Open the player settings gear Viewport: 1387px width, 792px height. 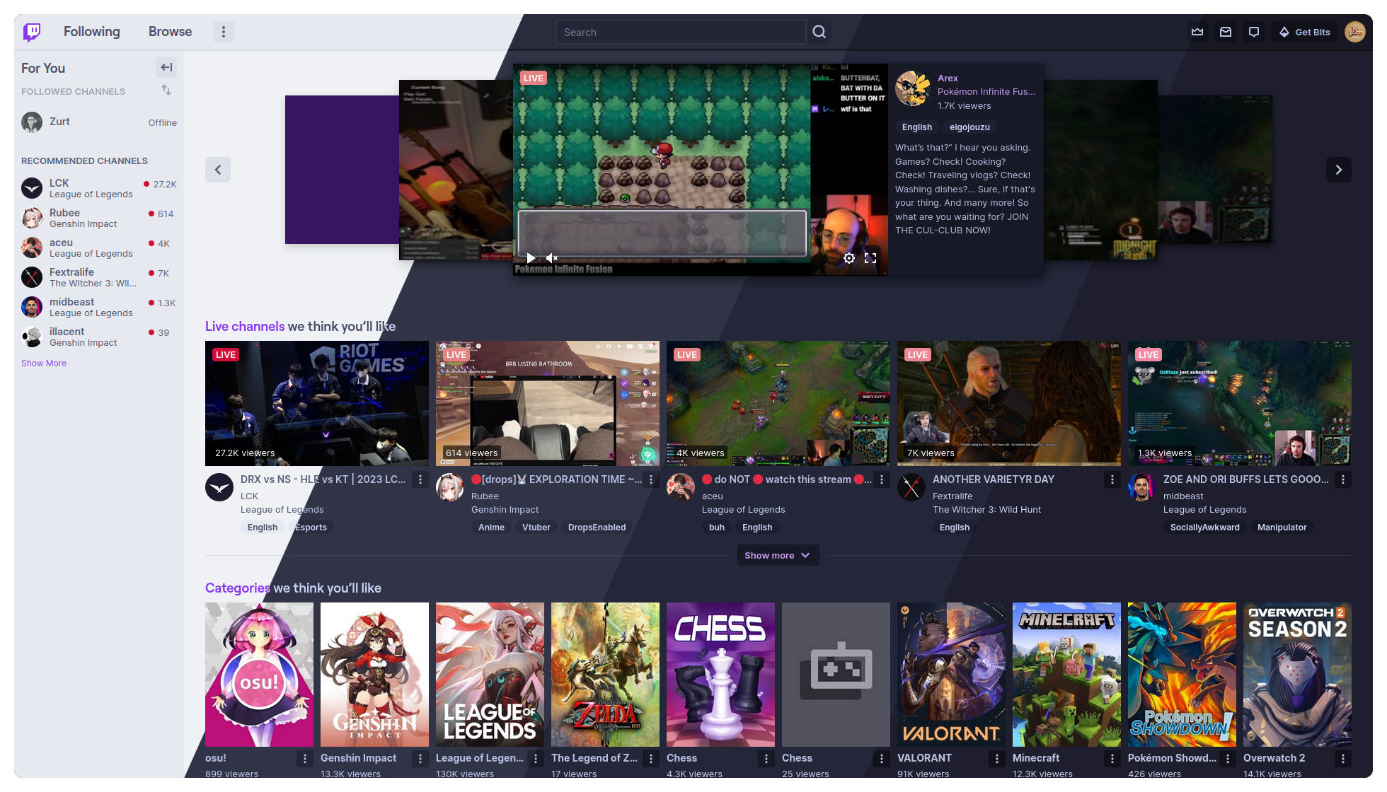[x=849, y=258]
